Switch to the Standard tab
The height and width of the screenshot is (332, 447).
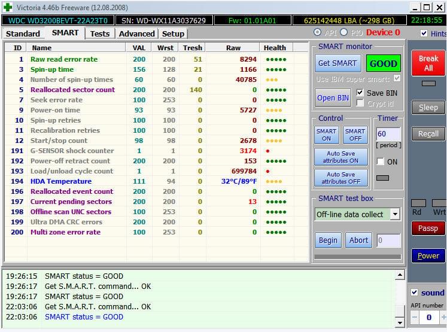23,33
